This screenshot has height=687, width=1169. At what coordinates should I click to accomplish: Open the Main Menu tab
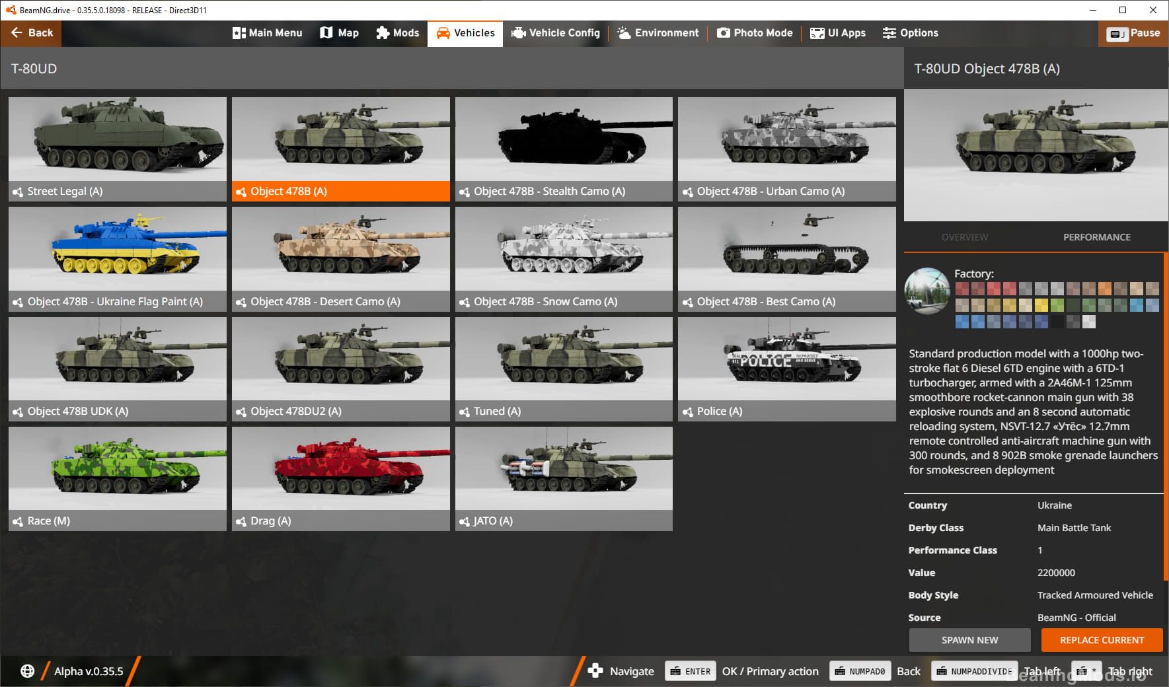click(267, 33)
